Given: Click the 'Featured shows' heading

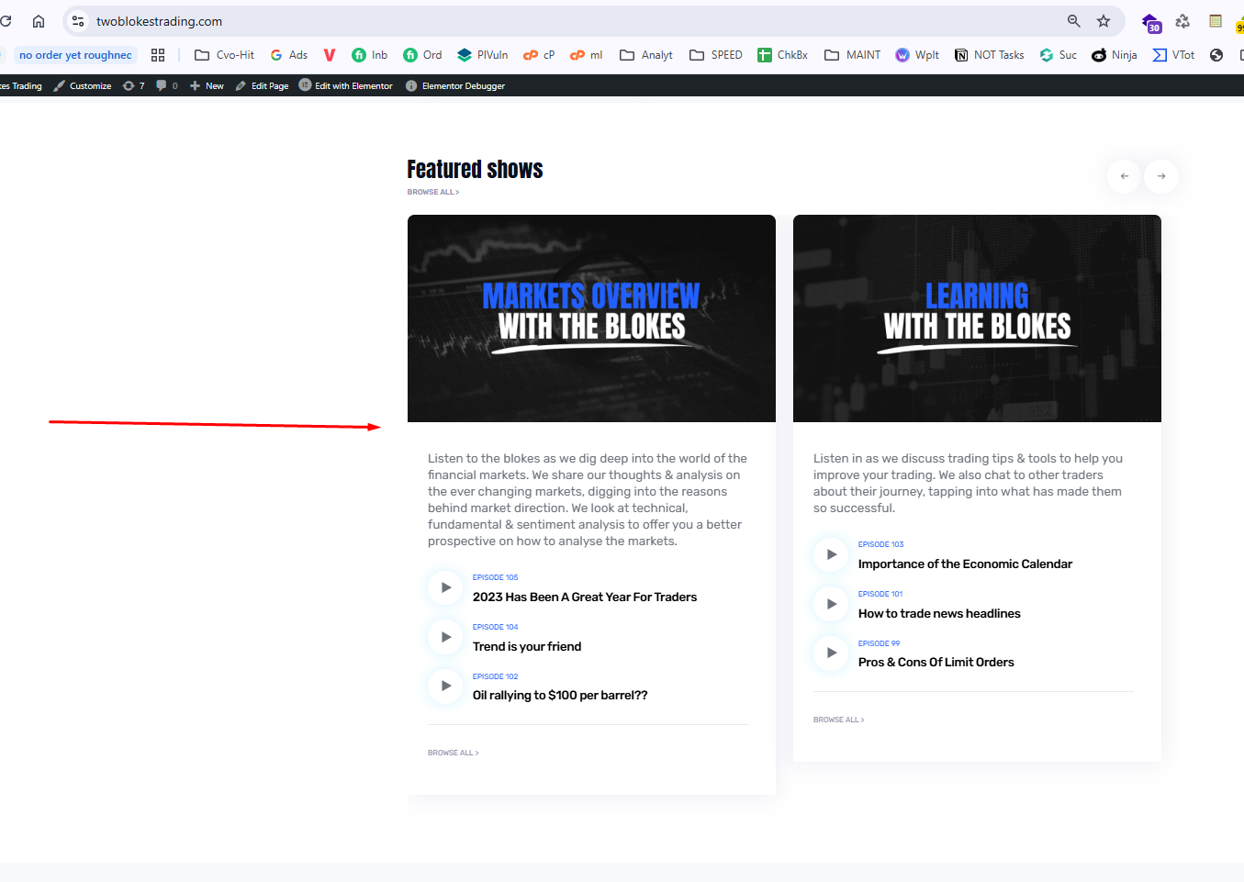Looking at the screenshot, I should point(476,170).
